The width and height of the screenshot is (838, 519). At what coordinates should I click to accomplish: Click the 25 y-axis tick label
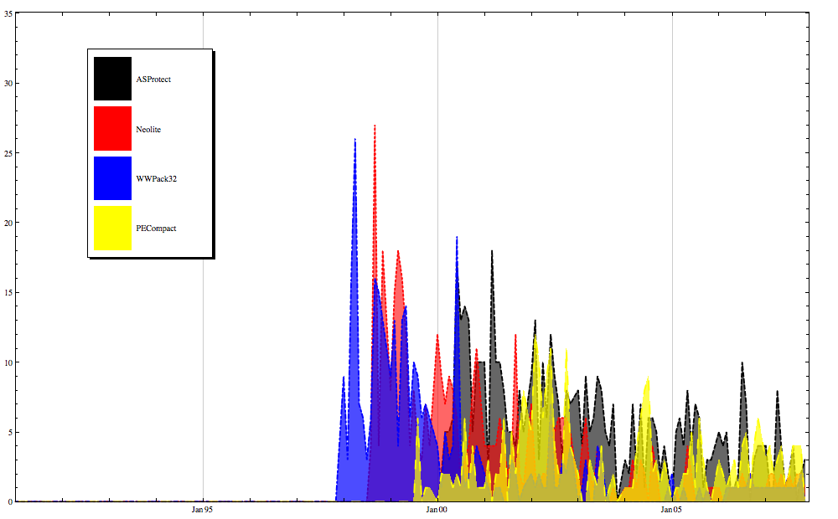tap(8, 153)
